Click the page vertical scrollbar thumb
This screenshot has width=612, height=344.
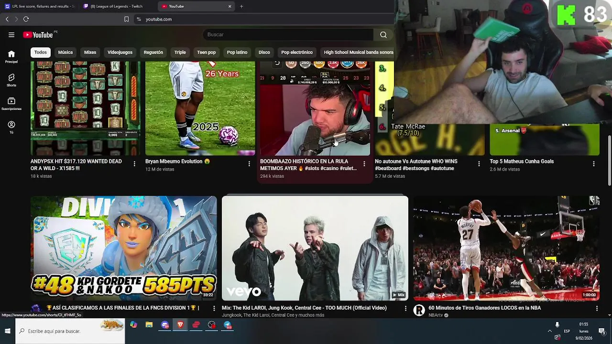609,160
